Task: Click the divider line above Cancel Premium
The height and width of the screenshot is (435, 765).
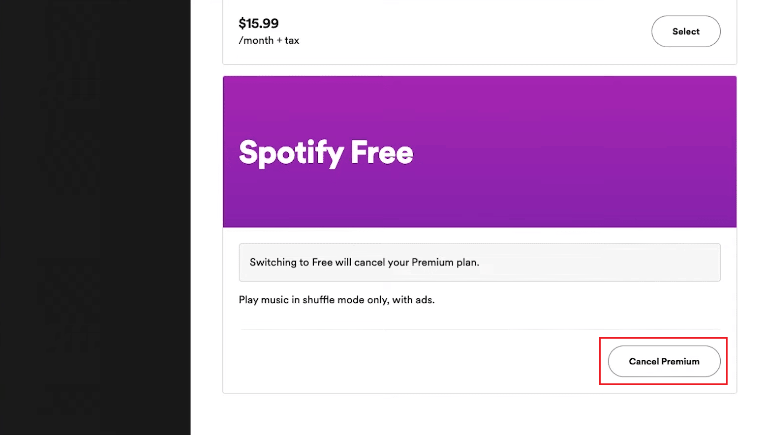Action: pos(480,329)
